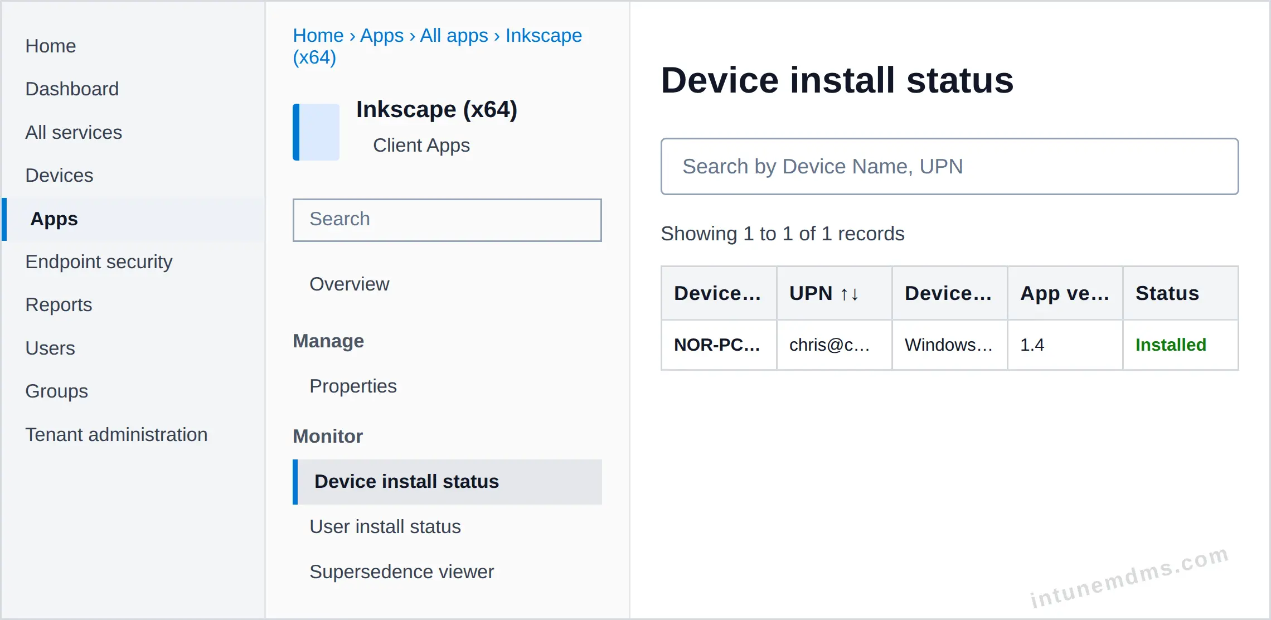Focus Search by Device Name, UPN field
This screenshot has width=1271, height=620.
coord(949,166)
